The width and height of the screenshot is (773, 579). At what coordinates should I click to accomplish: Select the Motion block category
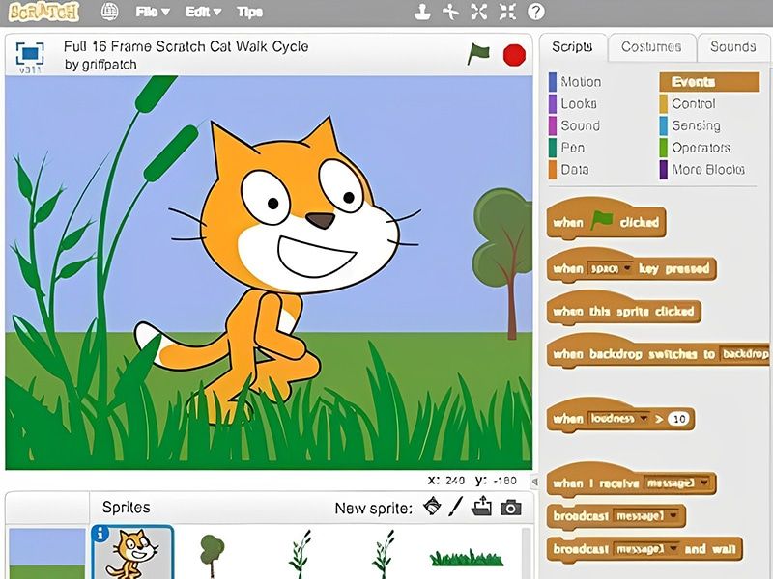click(x=581, y=82)
